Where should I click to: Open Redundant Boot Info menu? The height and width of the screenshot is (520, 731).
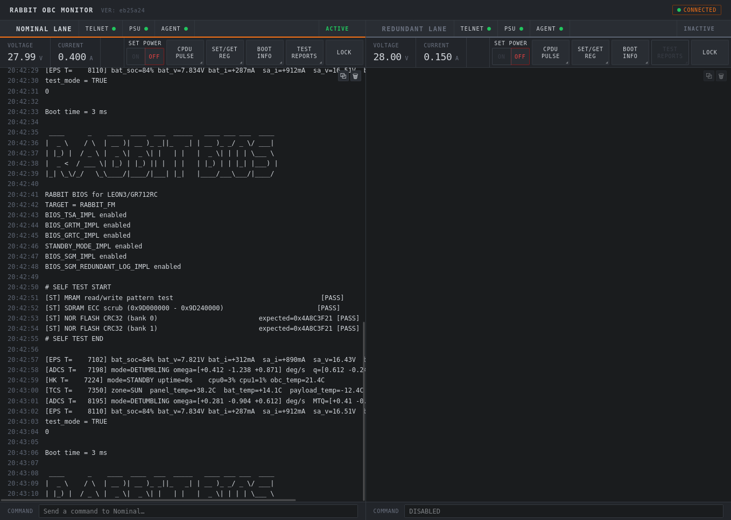point(630,53)
